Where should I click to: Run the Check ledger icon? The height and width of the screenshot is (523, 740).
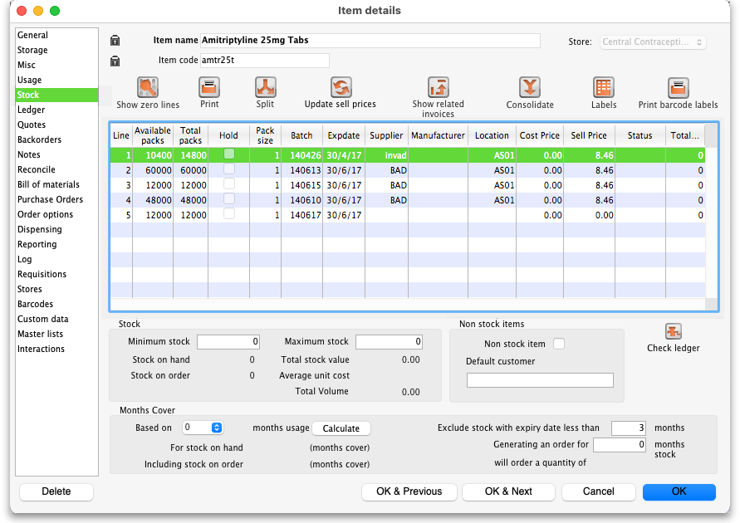coord(673,332)
